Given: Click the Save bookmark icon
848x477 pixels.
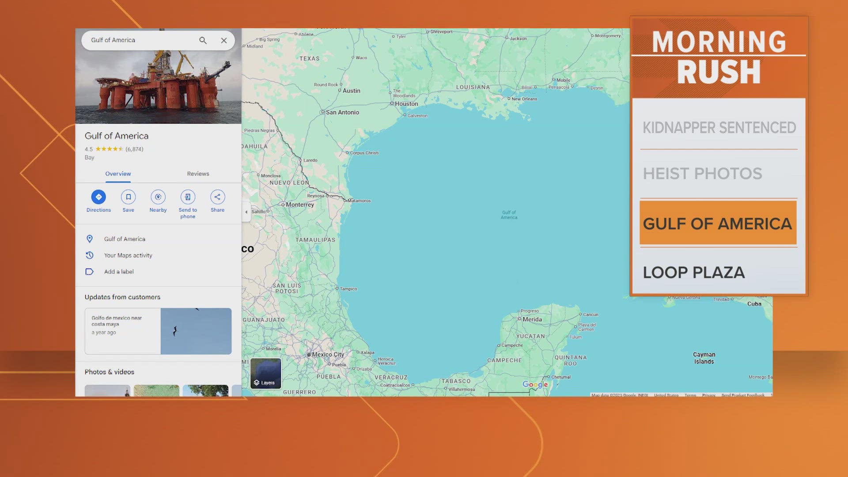Looking at the screenshot, I should (x=128, y=197).
